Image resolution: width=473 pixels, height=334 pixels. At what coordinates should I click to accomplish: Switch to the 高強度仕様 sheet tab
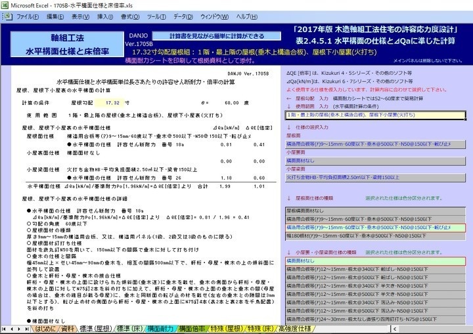click(x=295, y=329)
